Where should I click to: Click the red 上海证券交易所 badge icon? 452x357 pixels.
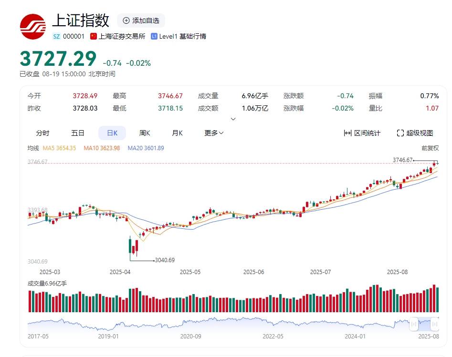[94, 36]
